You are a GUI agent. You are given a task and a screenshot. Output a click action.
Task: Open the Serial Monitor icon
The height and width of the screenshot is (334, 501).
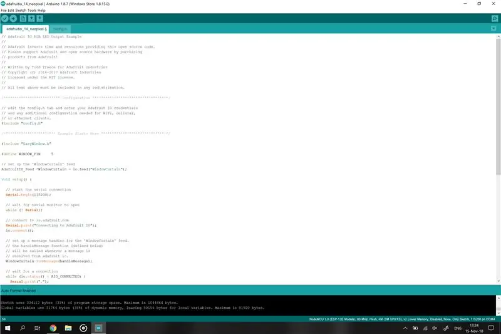coord(495,19)
